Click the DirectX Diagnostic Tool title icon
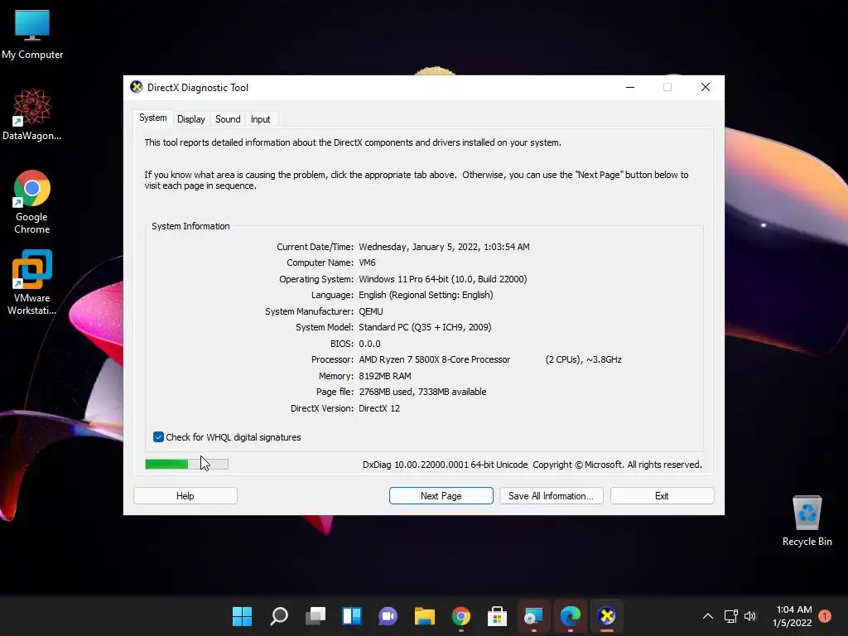Screen dimensions: 848x636 tap(137, 87)
